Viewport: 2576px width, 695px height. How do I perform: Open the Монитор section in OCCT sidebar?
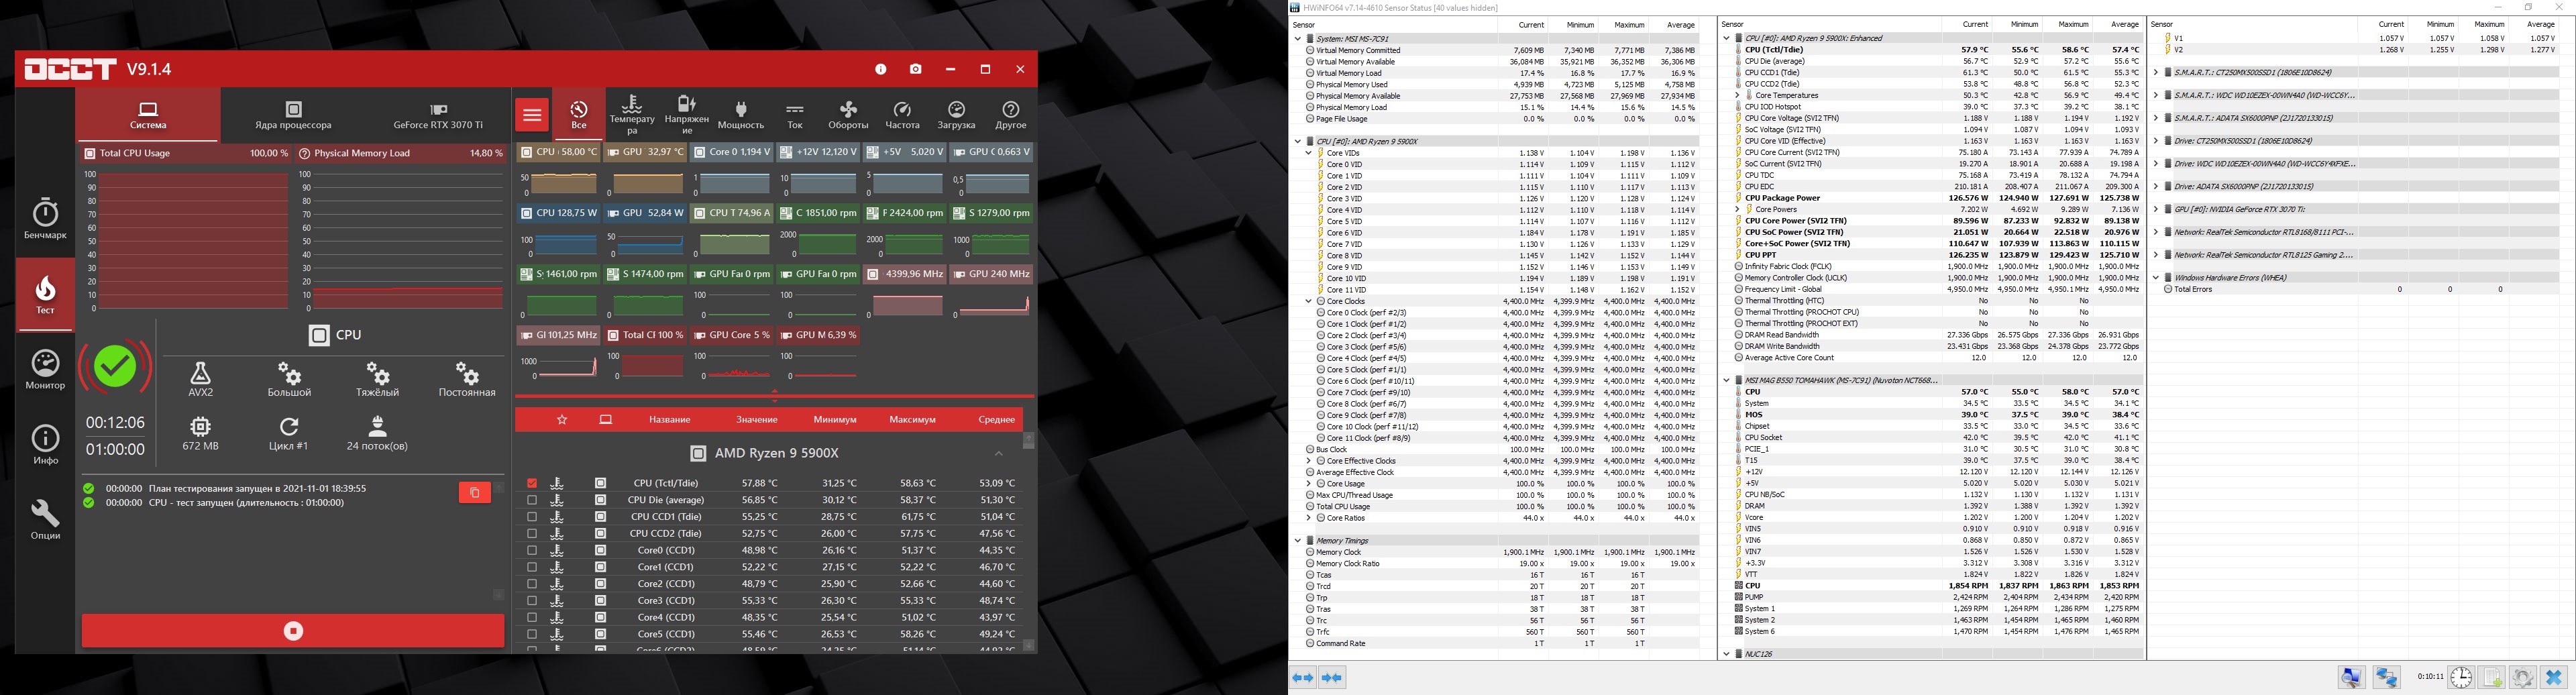coord(45,369)
